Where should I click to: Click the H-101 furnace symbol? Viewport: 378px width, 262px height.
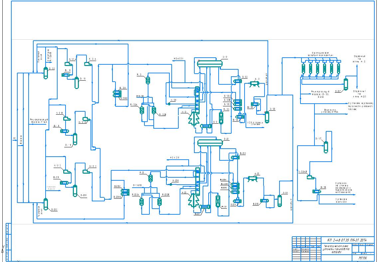(x=193, y=118)
